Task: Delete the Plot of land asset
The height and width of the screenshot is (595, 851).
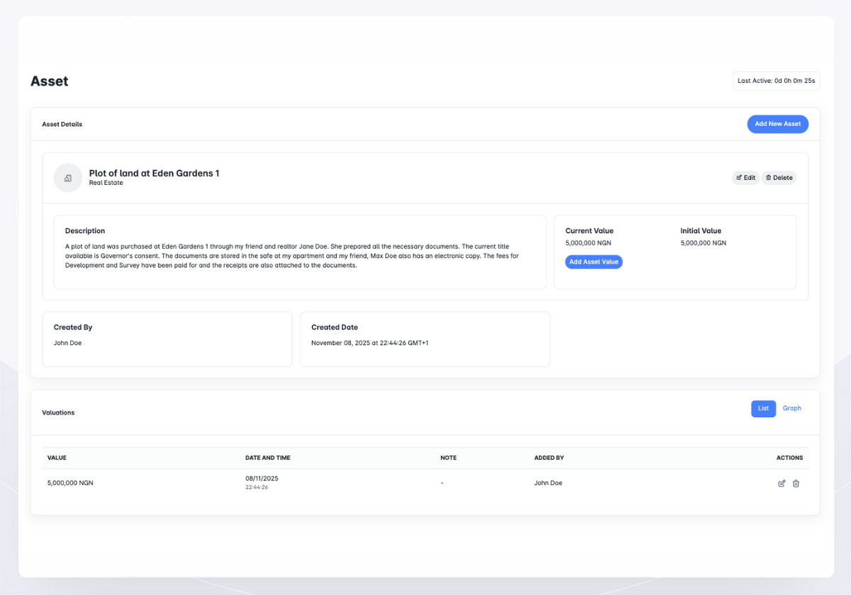Action: pyautogui.click(x=779, y=178)
